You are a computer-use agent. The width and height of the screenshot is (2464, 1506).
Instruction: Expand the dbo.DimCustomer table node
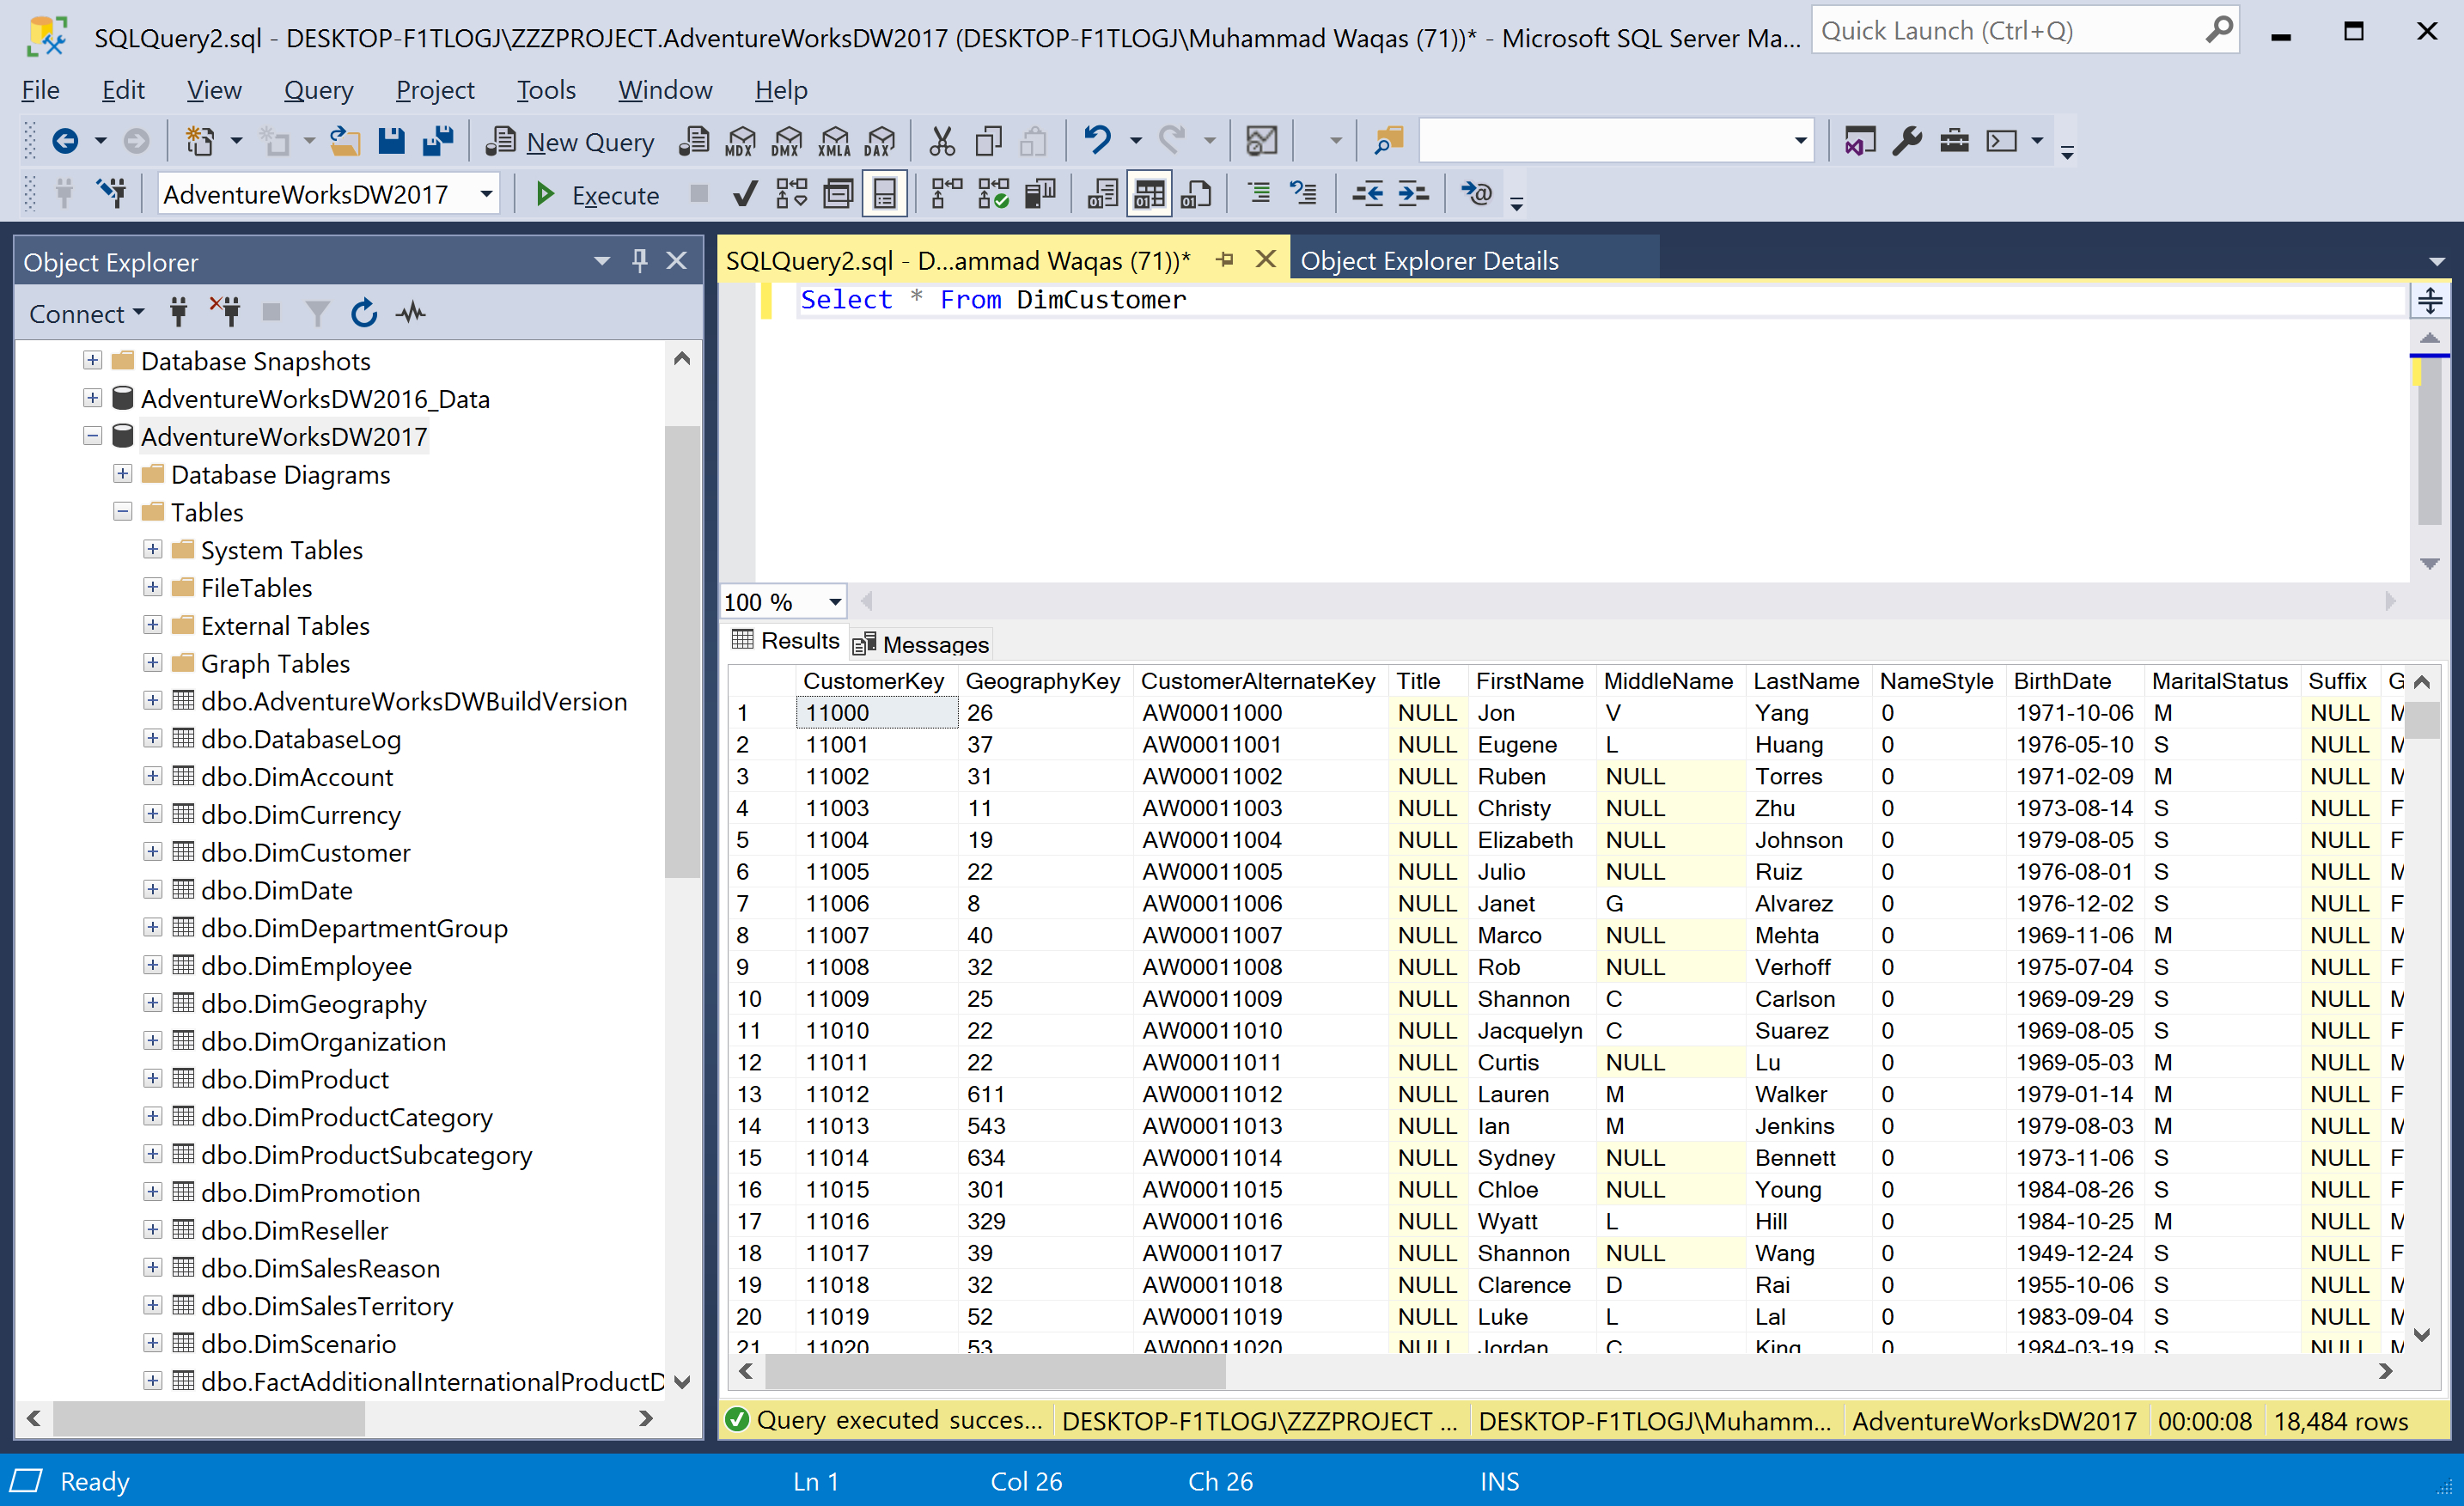[x=152, y=852]
